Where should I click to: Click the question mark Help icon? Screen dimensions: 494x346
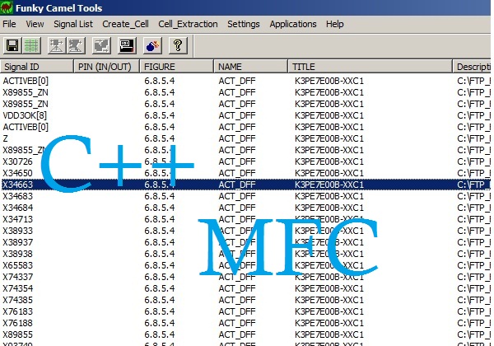pyautogui.click(x=178, y=45)
